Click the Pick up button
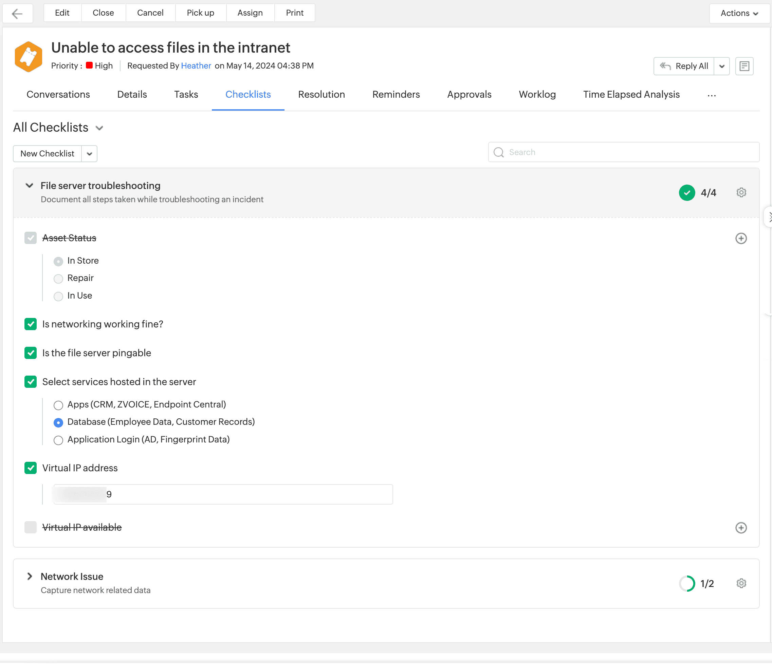772x664 pixels. pyautogui.click(x=200, y=13)
